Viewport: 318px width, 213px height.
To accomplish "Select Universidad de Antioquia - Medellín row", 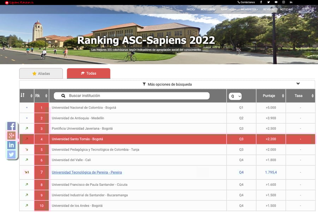I will 167,118.
